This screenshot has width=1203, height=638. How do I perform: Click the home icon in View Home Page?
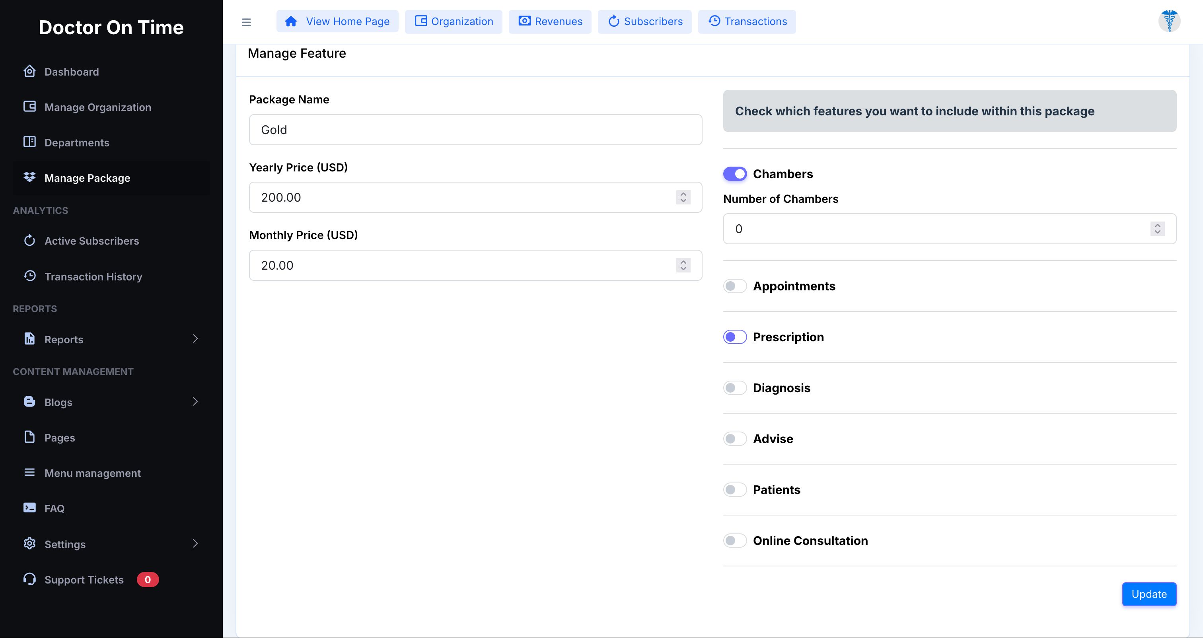291,21
